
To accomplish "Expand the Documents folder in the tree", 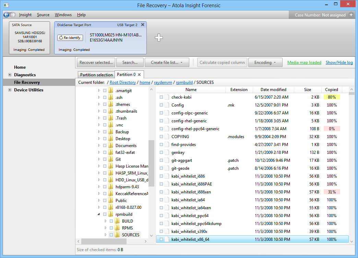I will pos(99,145).
